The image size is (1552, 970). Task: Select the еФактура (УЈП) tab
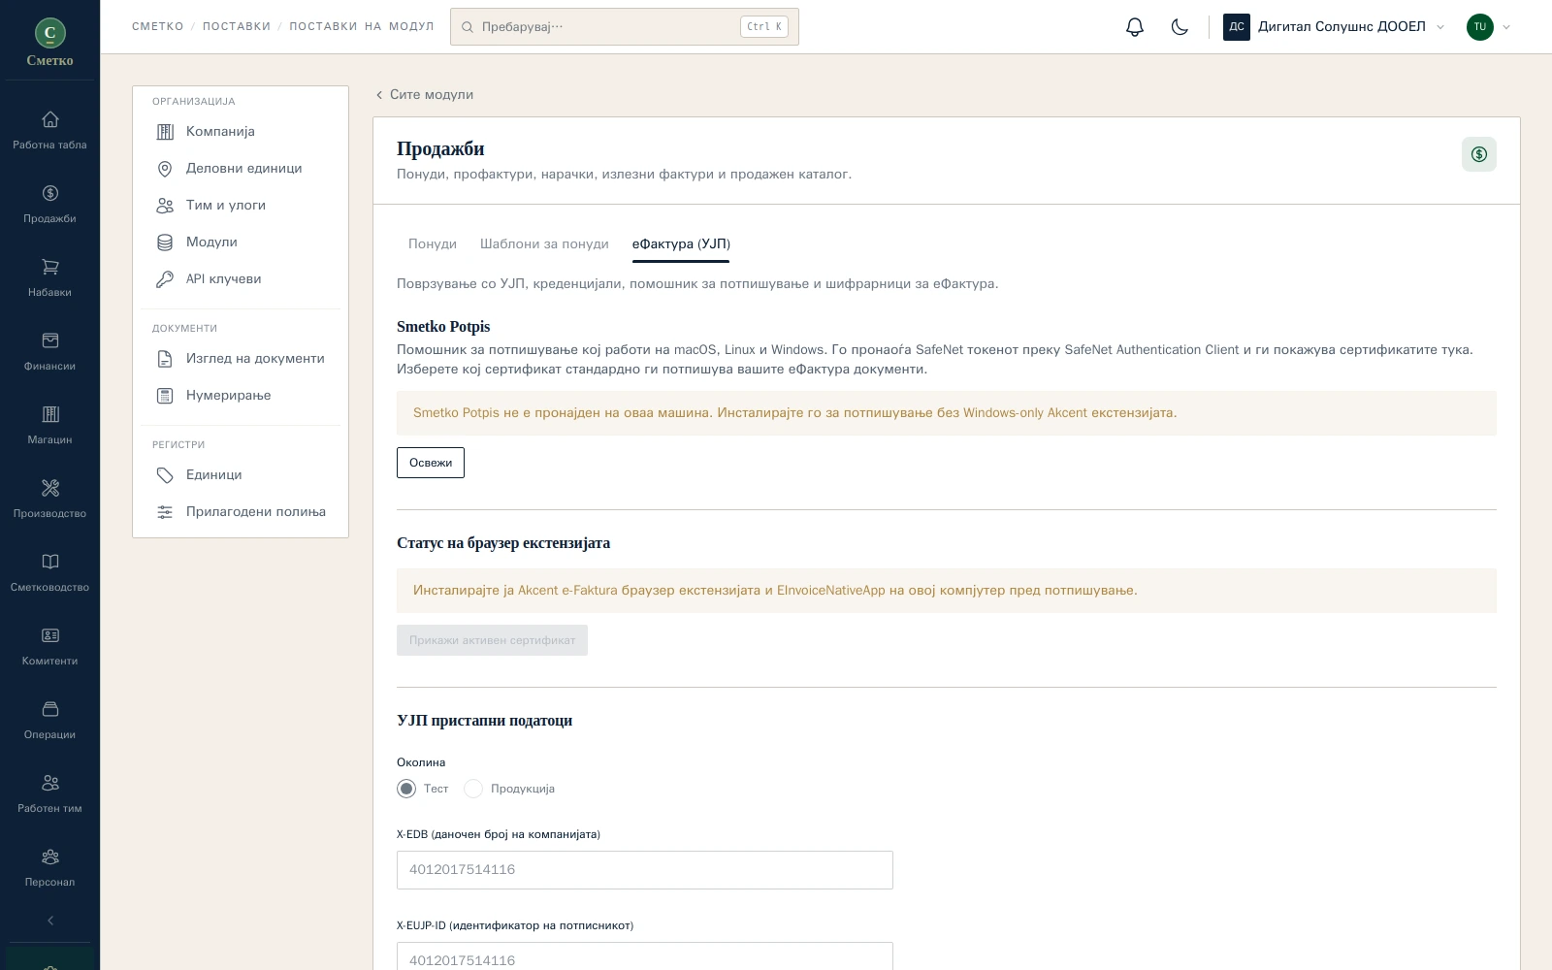tap(681, 243)
